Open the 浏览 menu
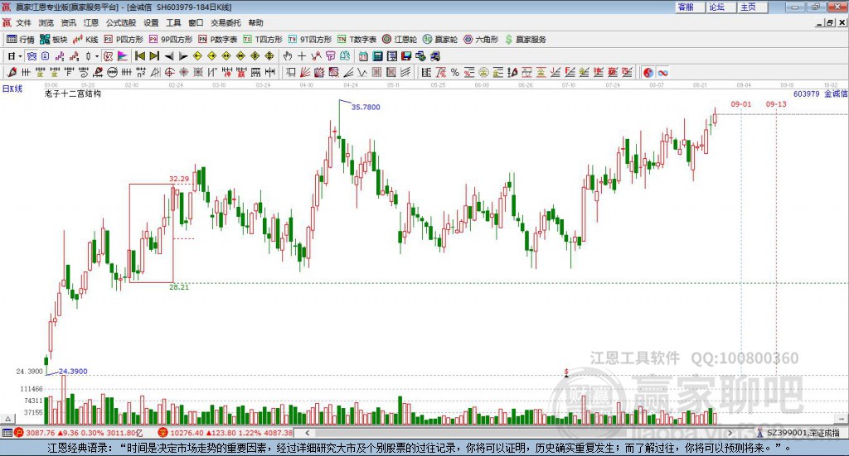849x456 pixels. (46, 22)
